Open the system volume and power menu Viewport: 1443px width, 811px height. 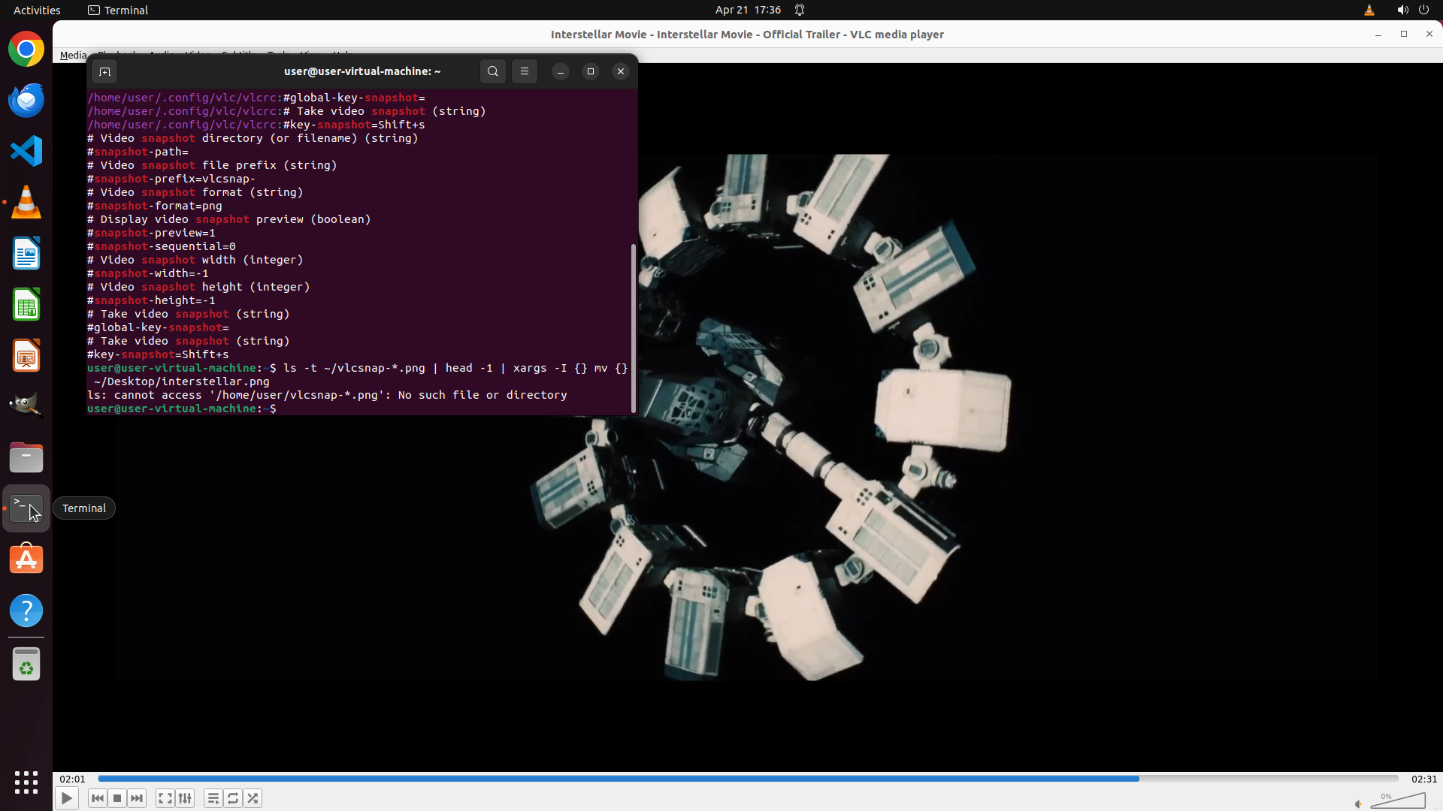[x=1412, y=10]
